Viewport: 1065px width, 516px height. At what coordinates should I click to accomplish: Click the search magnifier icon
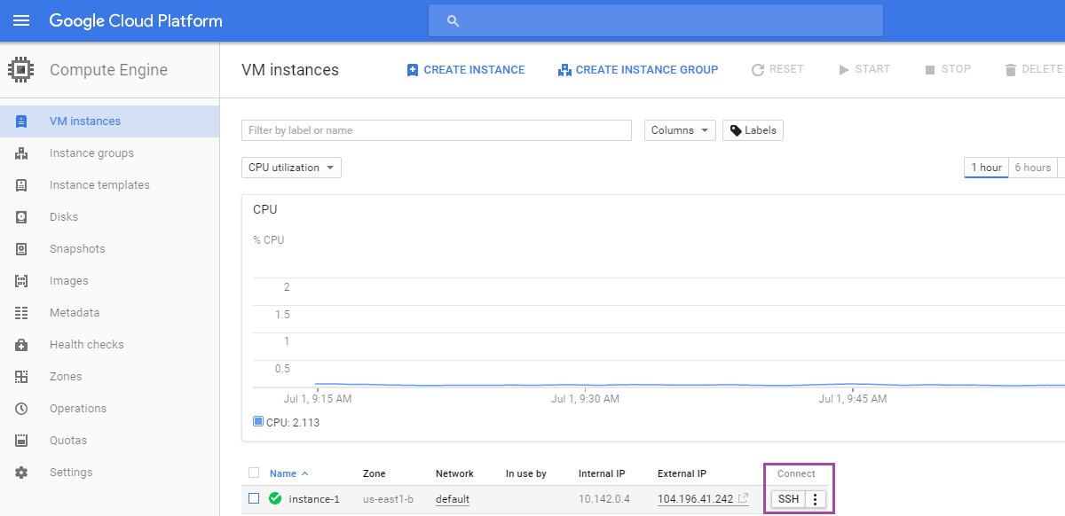[453, 20]
